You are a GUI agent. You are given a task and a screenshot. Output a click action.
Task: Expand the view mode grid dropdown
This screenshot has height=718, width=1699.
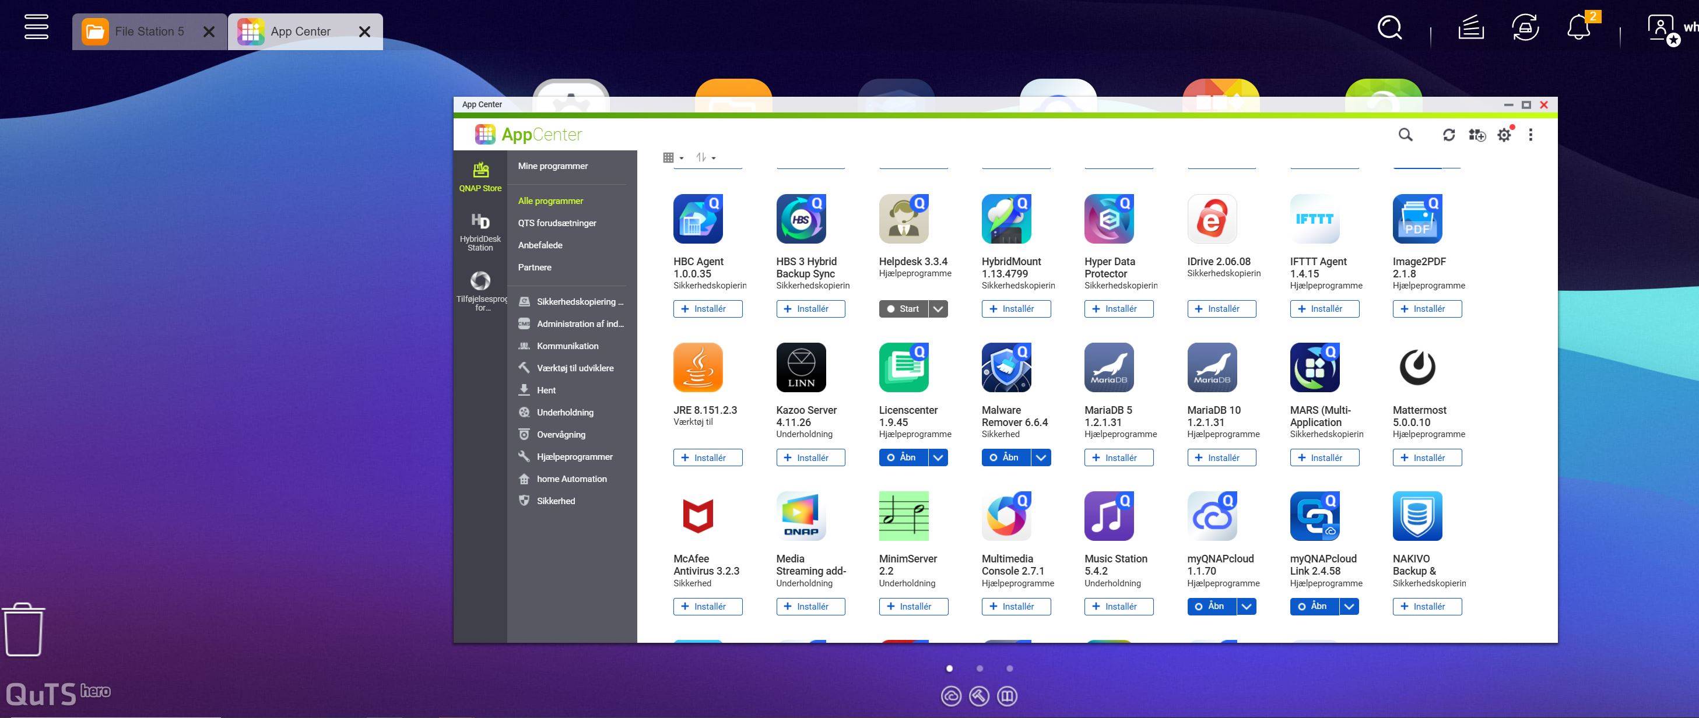point(673,157)
